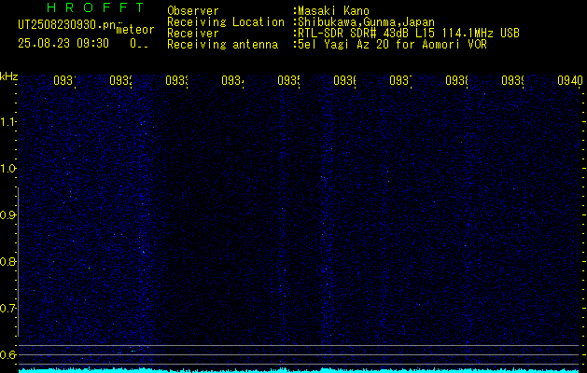Click the 1.1 kHz axis label
This screenshot has width=587, height=373.
(7, 121)
